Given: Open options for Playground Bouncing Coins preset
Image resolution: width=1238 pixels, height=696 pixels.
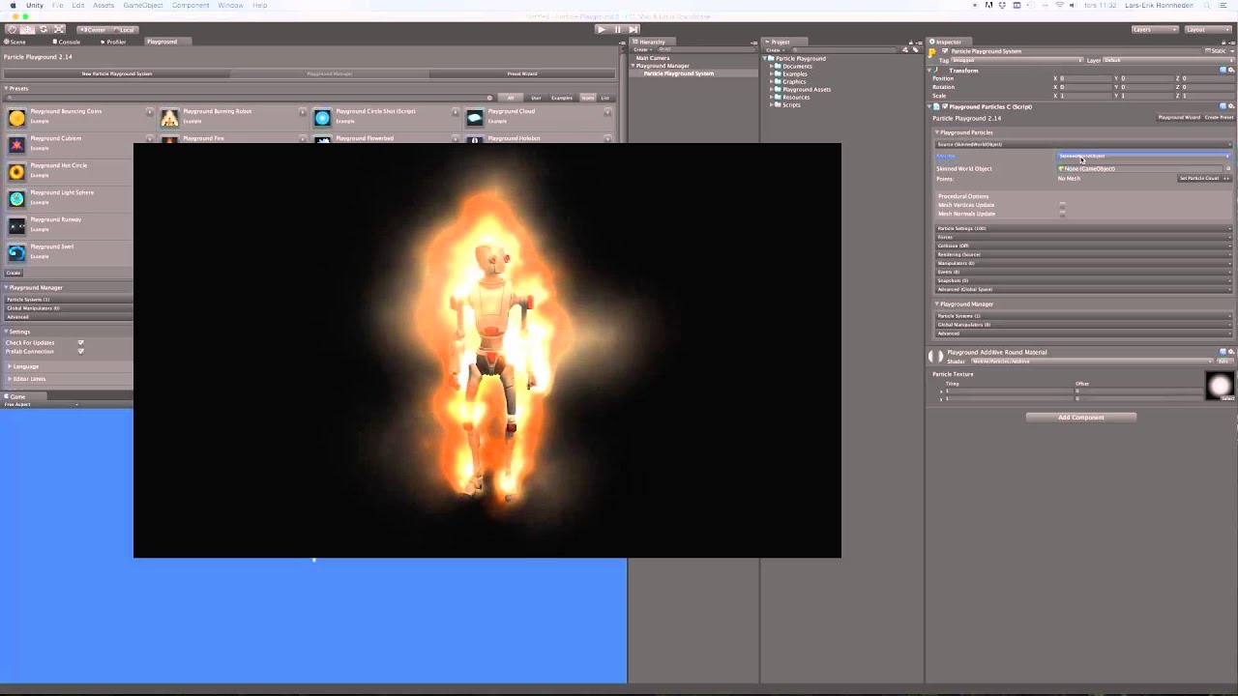Looking at the screenshot, I should pos(149,112).
